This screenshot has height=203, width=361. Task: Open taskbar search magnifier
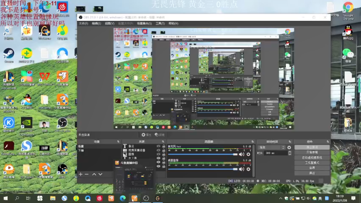(17, 198)
